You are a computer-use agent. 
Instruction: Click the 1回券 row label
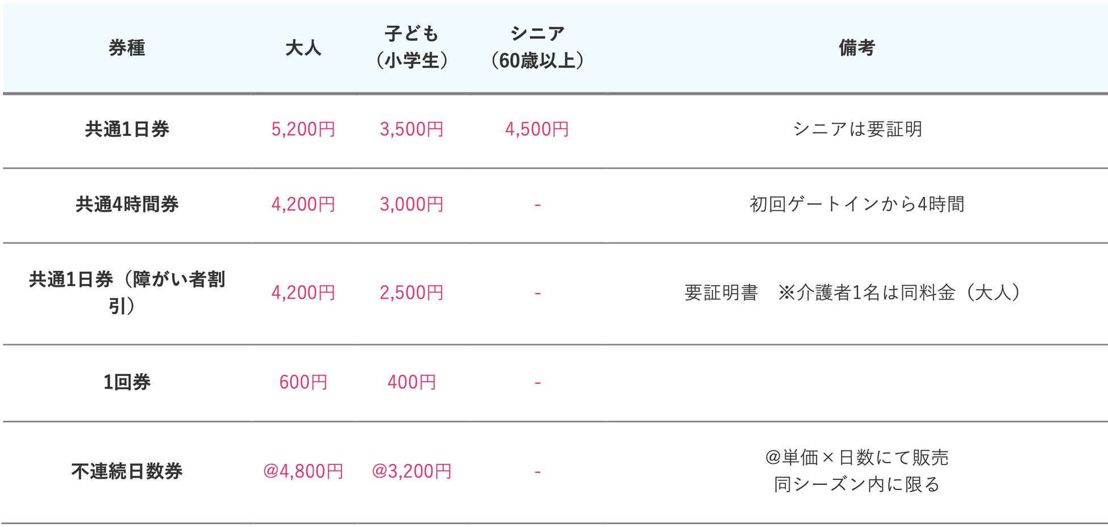(127, 382)
